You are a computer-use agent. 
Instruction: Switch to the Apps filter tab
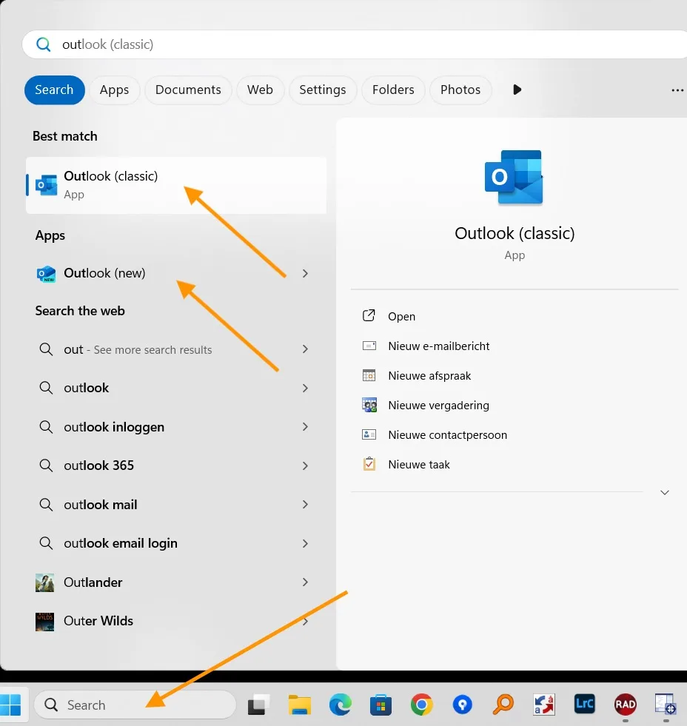click(x=114, y=90)
